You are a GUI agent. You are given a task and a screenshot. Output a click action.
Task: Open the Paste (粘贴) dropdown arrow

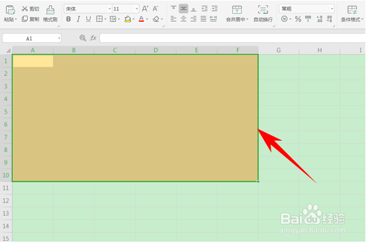16,20
